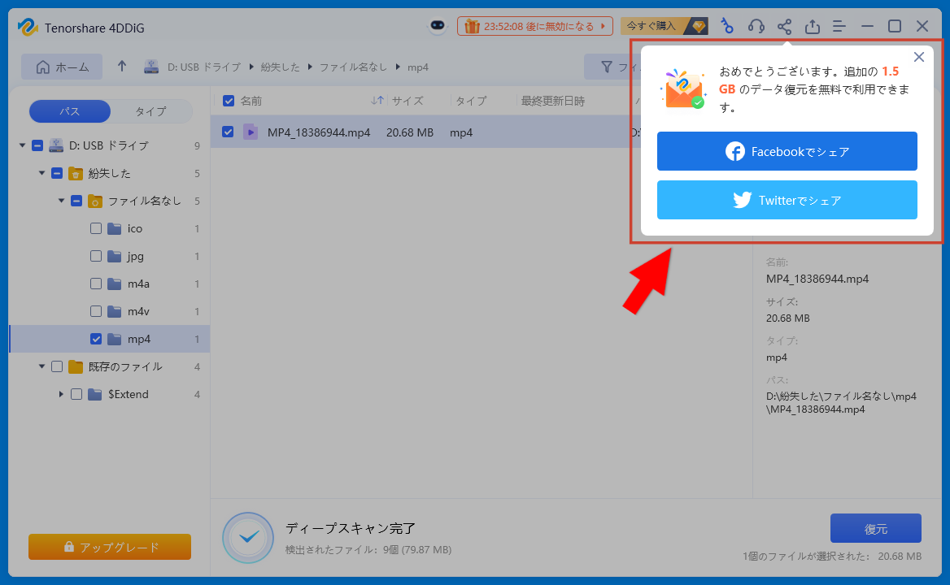The height and width of the screenshot is (585, 950).
Task: Open the filter button with funnel icon
Action: click(x=612, y=67)
